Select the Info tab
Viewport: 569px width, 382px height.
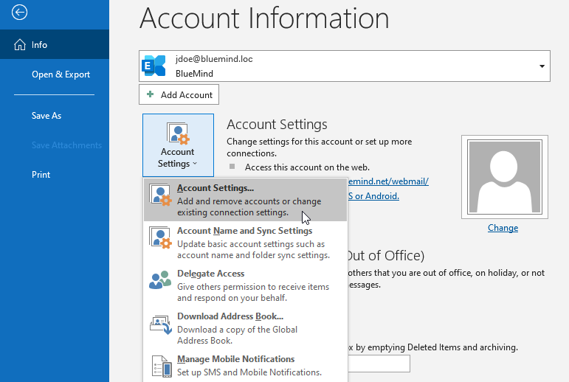[x=40, y=45]
